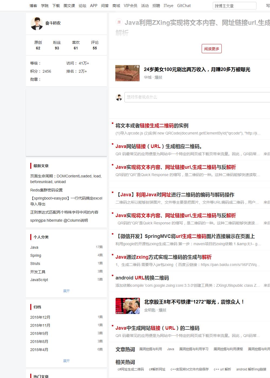Open the Redis集群密码设置 latest post
Screen dimensions: 270x378
pos(46,190)
